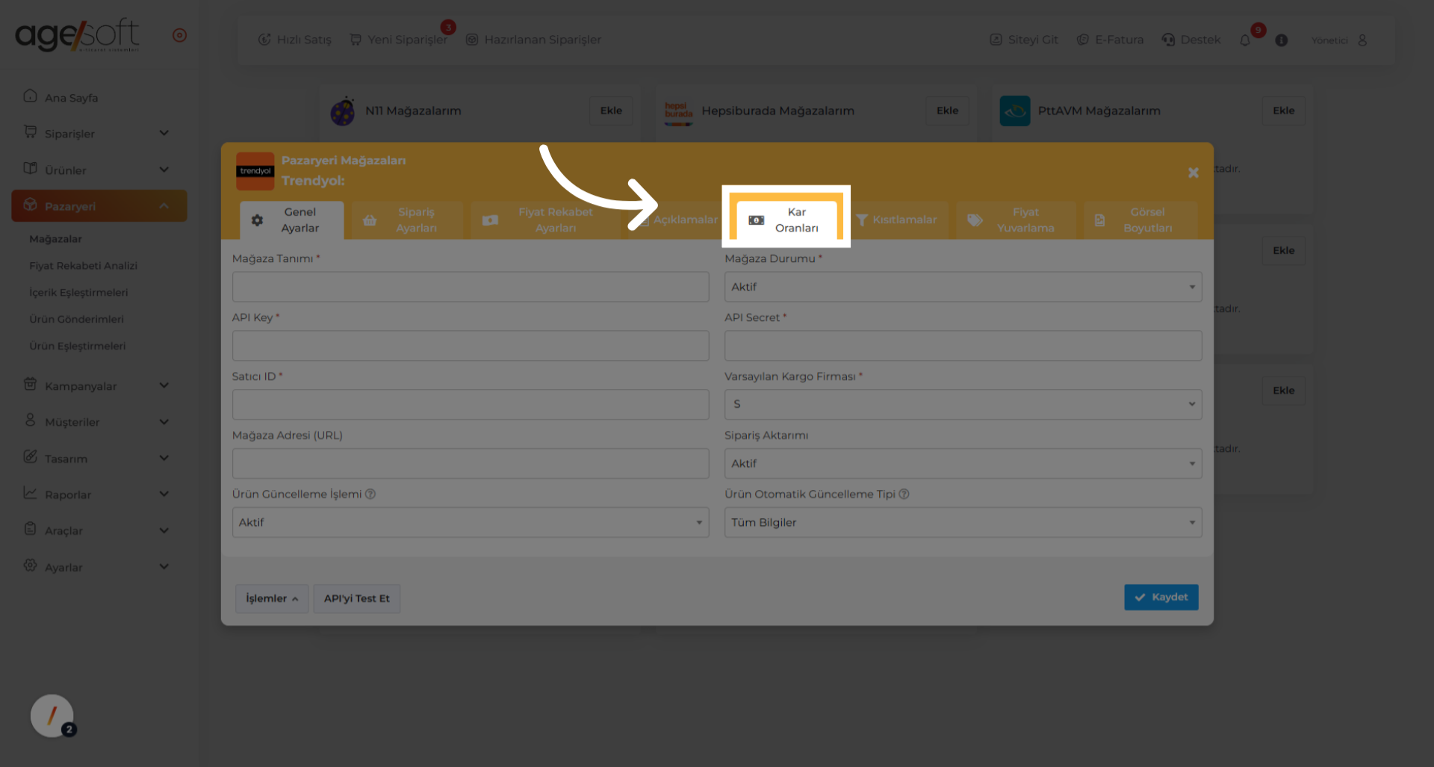Click the PttAVM logo icon
Image resolution: width=1434 pixels, height=767 pixels.
[1015, 111]
